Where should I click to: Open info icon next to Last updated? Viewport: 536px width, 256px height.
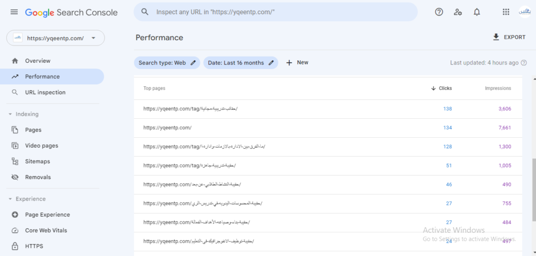click(x=523, y=63)
